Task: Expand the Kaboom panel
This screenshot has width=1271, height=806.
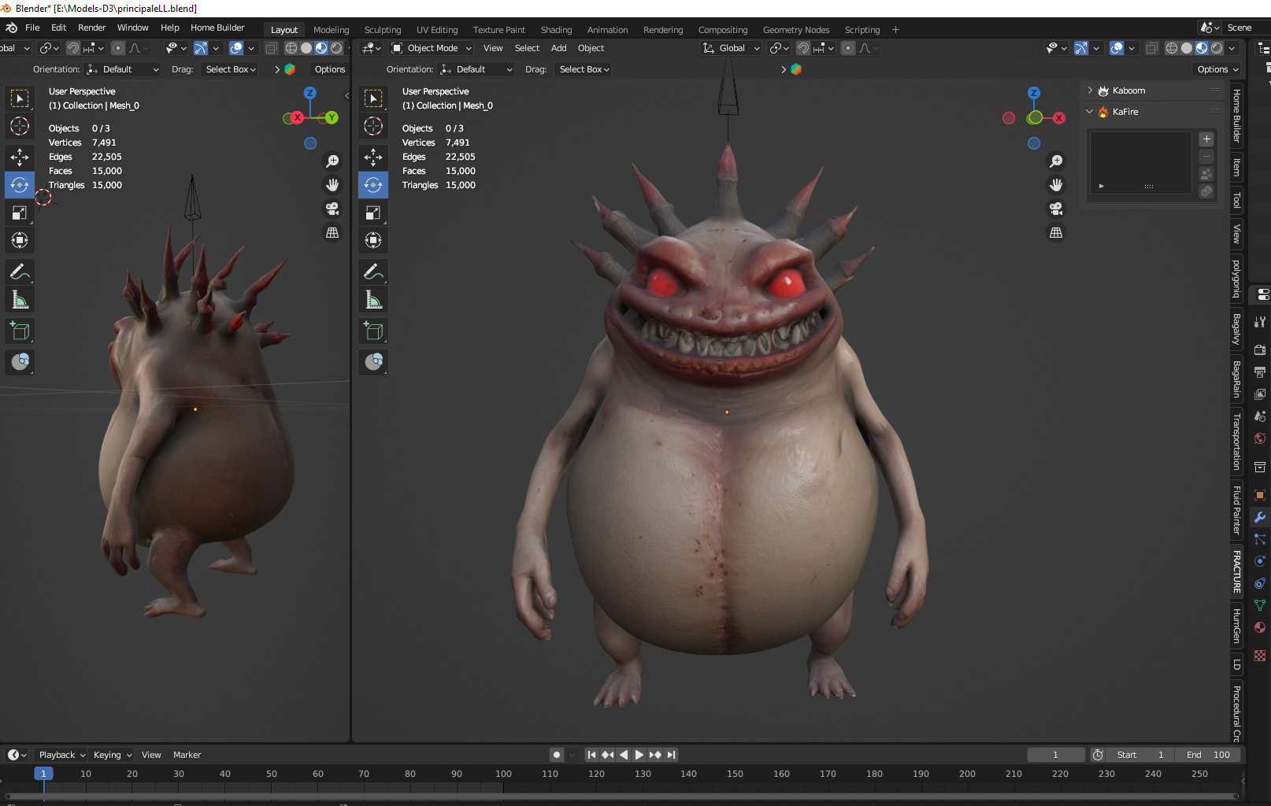Action: pos(1090,91)
